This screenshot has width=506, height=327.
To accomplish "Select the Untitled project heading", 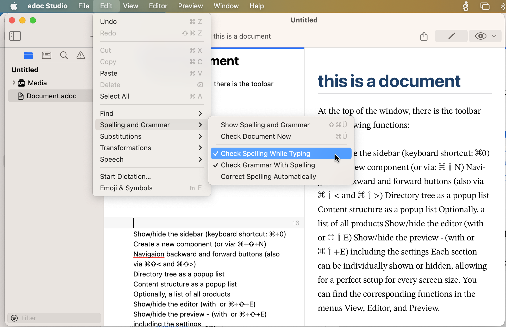I will (25, 70).
